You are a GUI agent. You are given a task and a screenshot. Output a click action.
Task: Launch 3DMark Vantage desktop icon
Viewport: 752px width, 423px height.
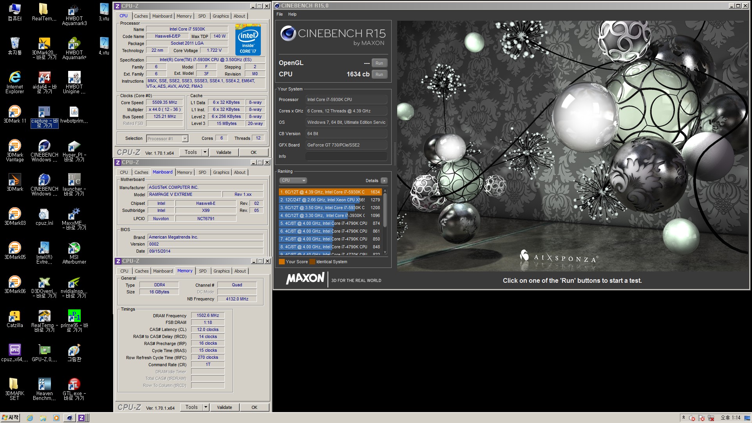click(15, 151)
